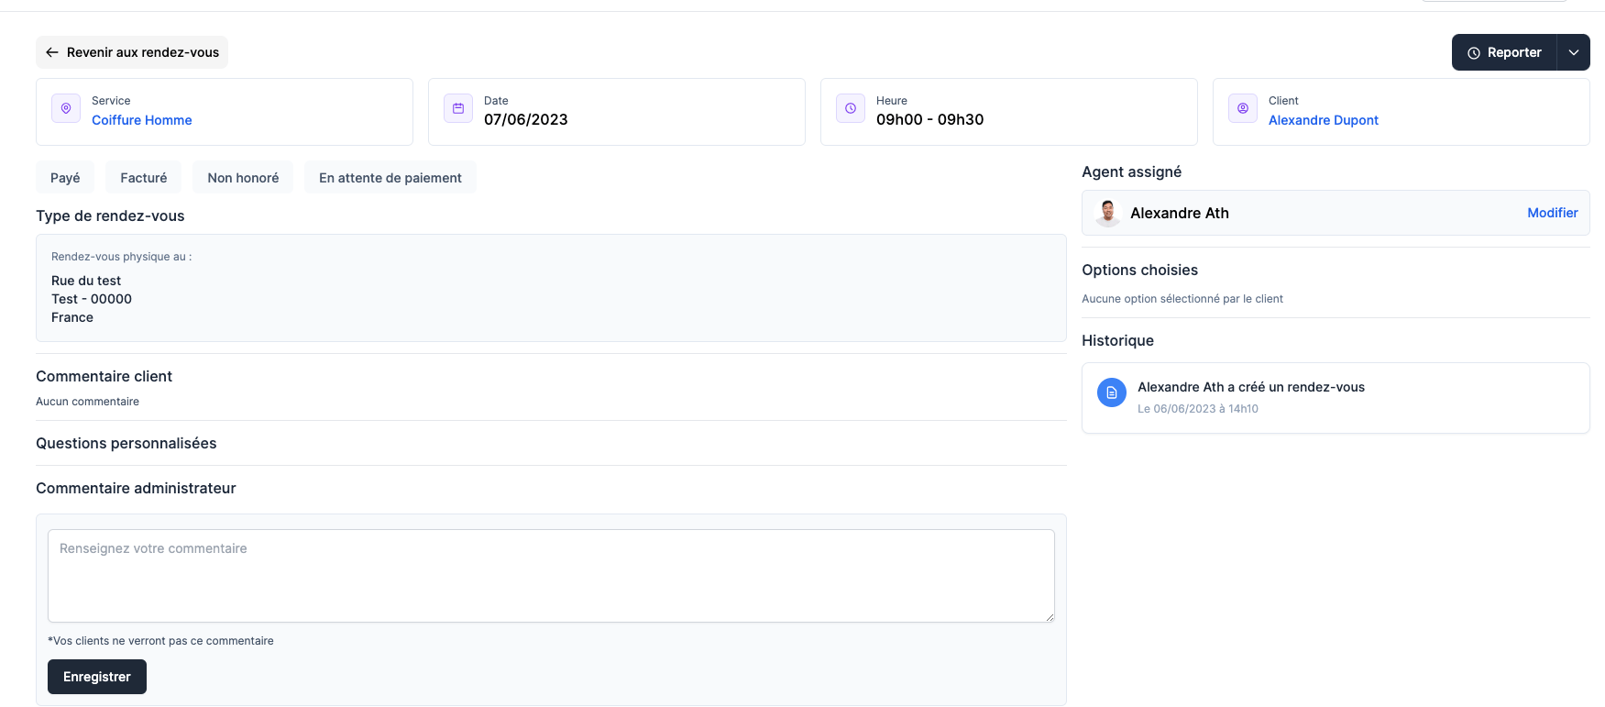The width and height of the screenshot is (1605, 707).
Task: Click the clock icon beside Heure
Action: point(851,108)
